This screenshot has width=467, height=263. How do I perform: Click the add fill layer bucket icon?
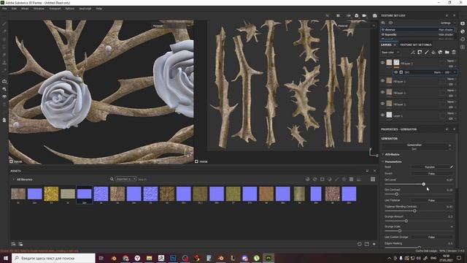pyautogui.click(x=433, y=52)
